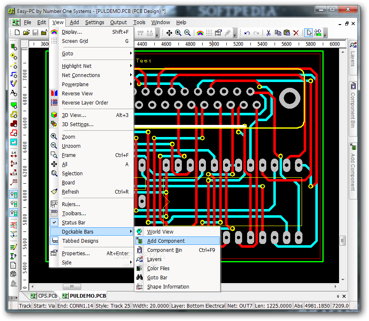
Task: Open the Edit menu
Action: click(x=42, y=22)
